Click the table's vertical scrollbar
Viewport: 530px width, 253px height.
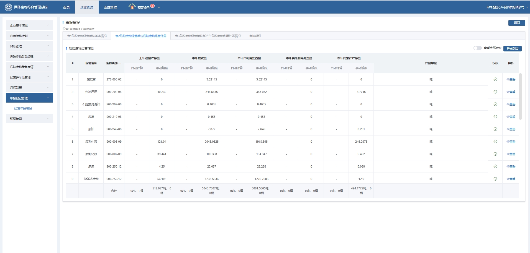[x=520, y=96]
